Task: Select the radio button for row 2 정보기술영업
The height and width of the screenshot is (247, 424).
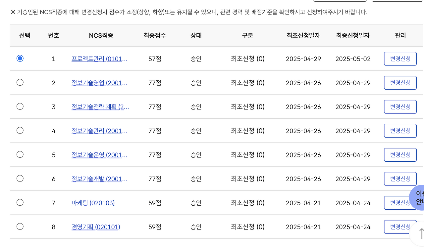Action: pyautogui.click(x=20, y=82)
